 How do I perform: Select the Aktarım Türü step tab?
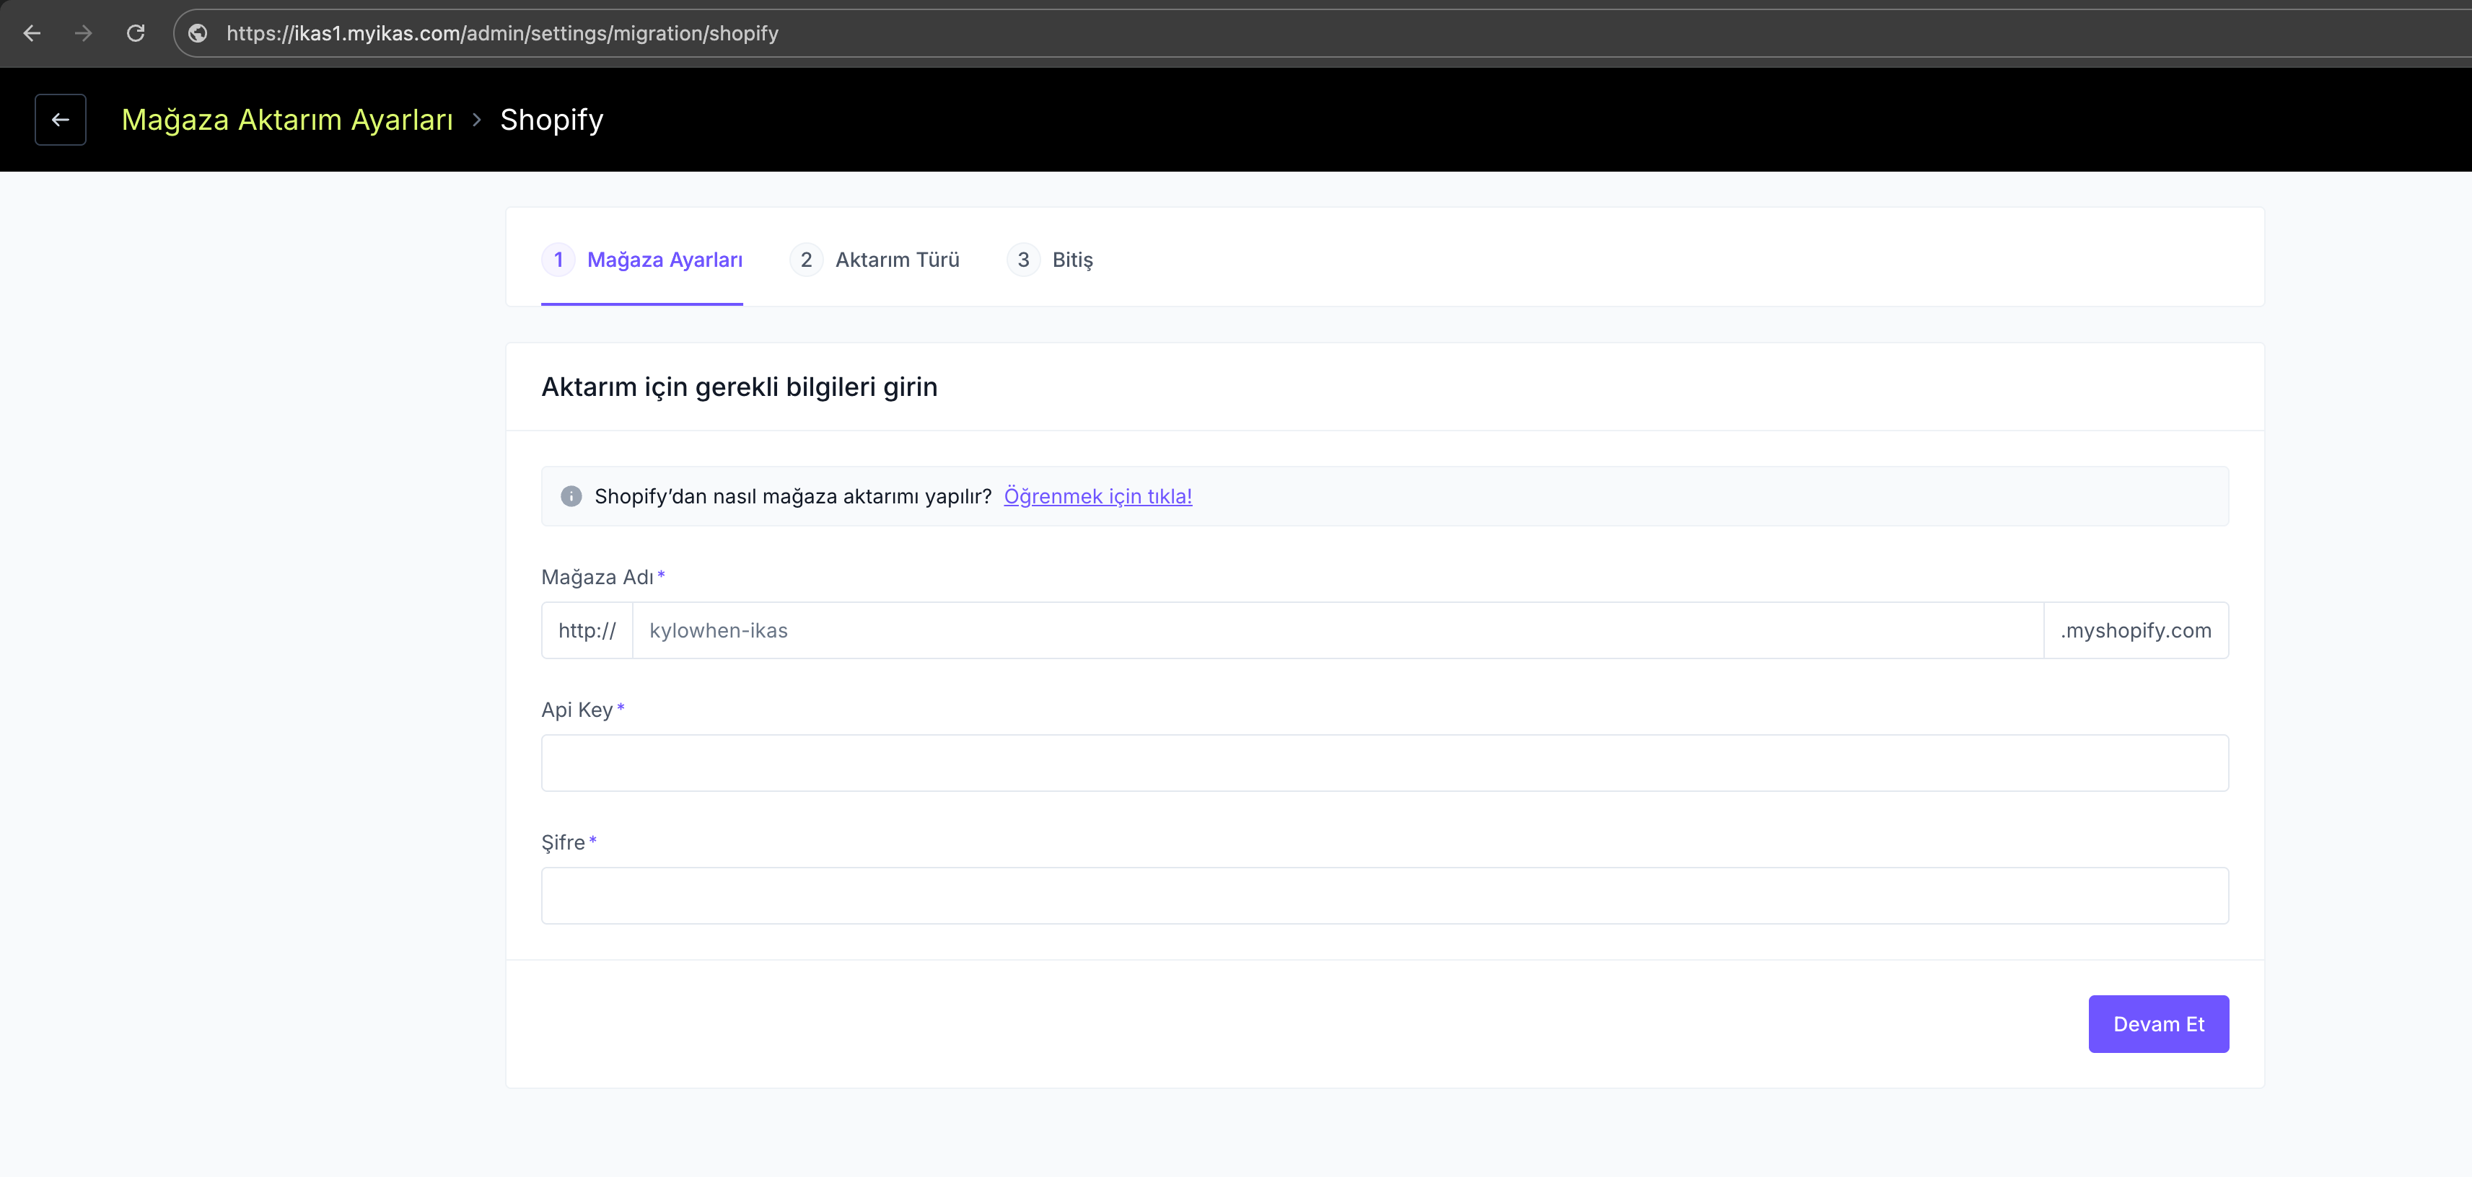875,260
